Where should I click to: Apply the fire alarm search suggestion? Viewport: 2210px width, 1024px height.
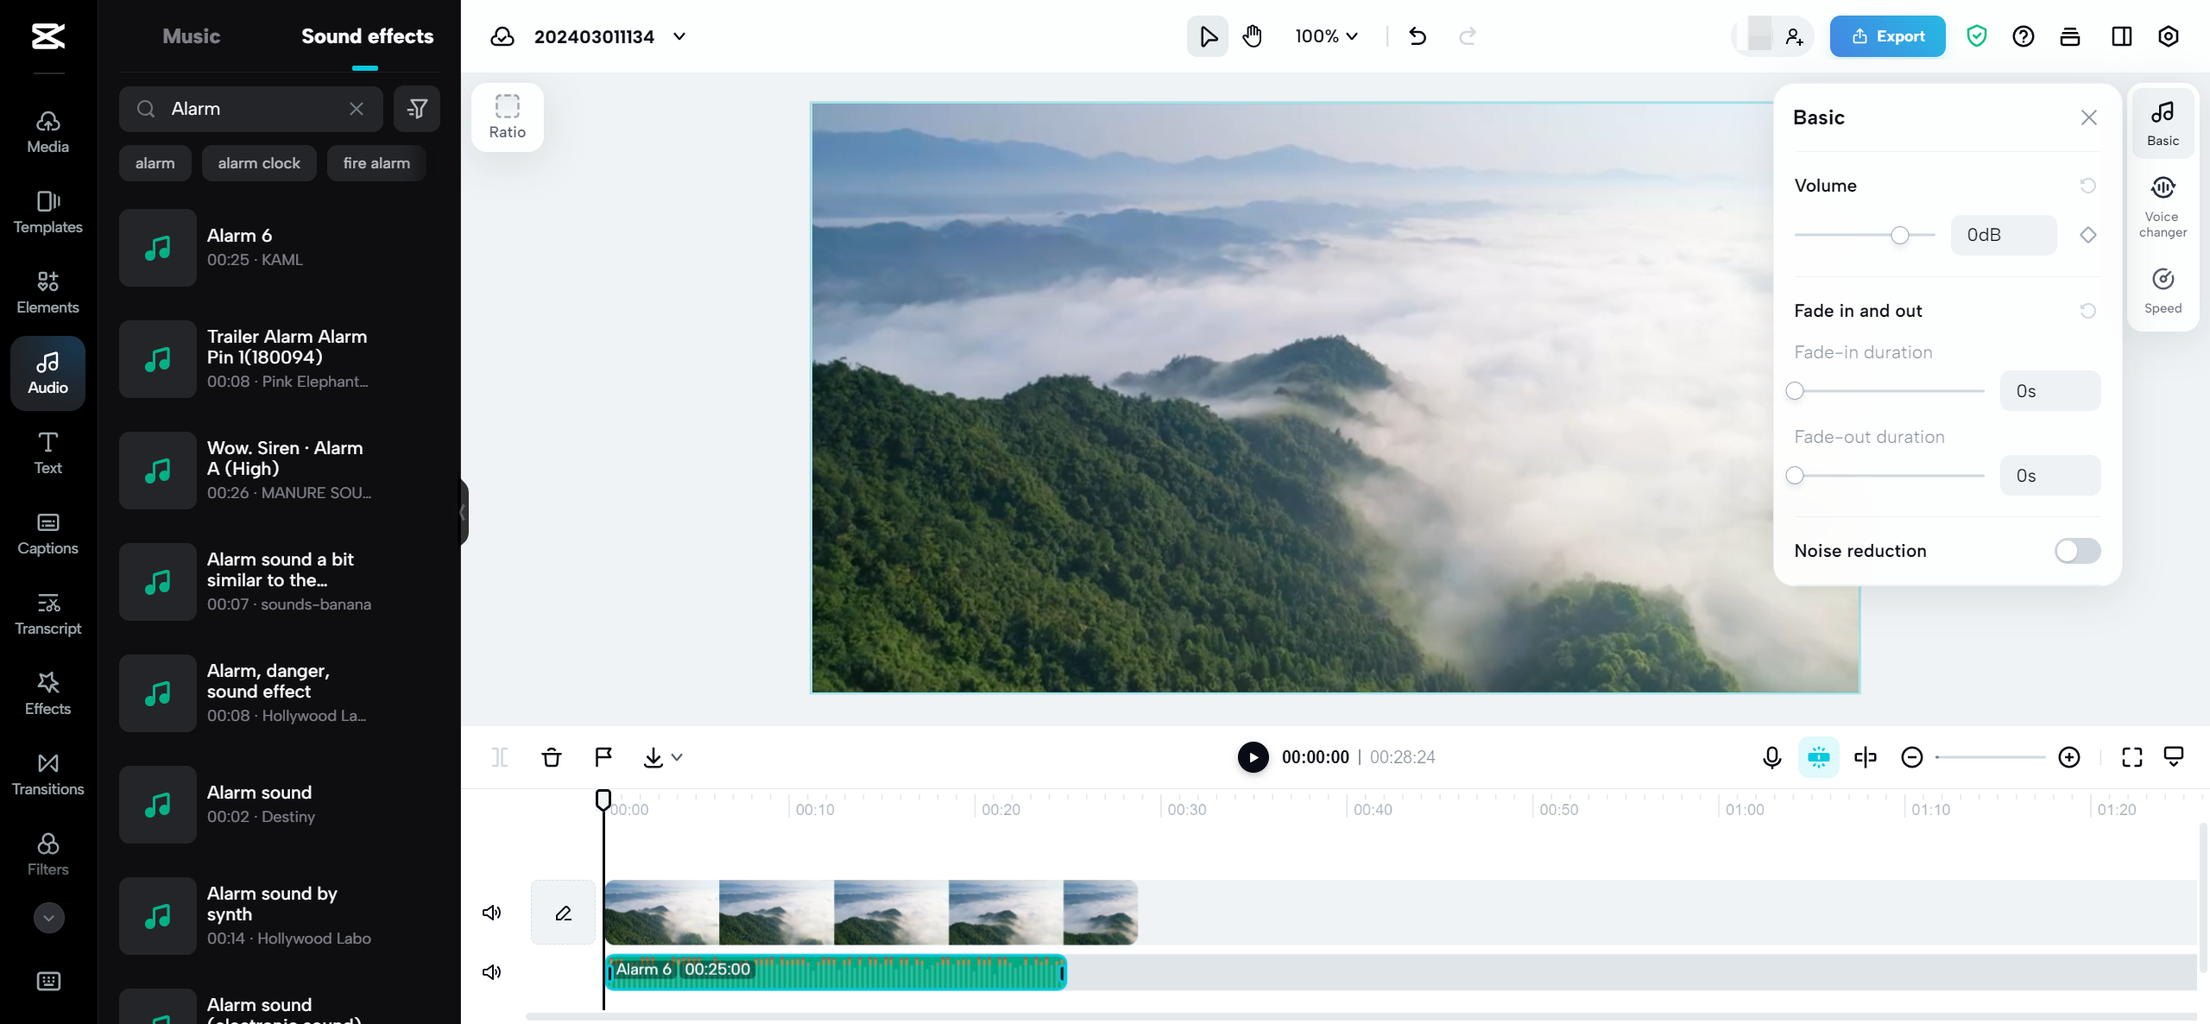376,162
